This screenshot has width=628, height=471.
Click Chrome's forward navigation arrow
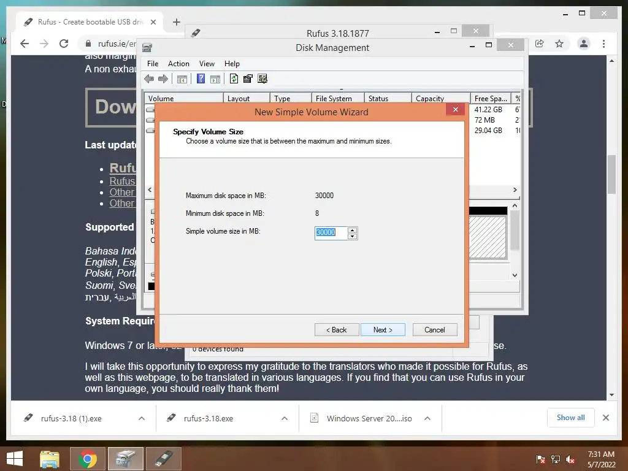tap(44, 44)
